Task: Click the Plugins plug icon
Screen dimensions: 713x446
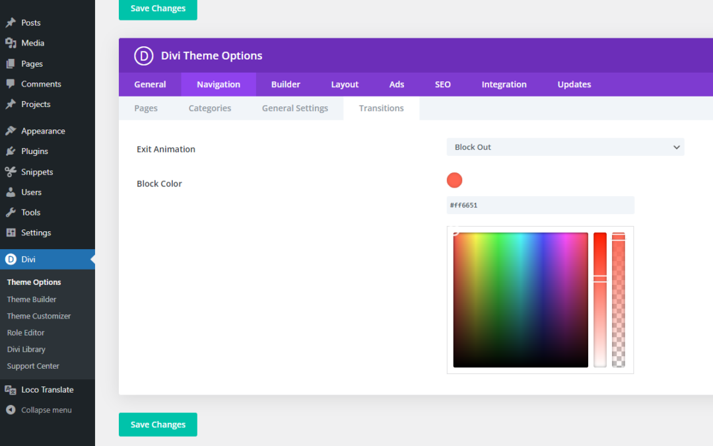Action: click(11, 151)
